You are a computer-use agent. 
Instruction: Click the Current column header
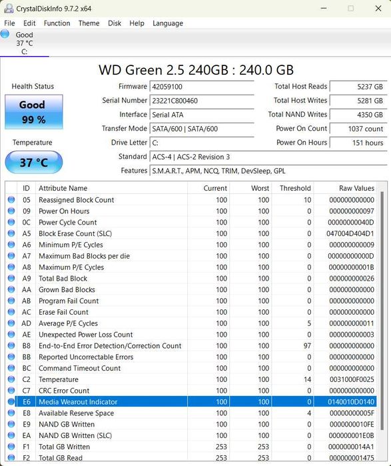point(208,188)
